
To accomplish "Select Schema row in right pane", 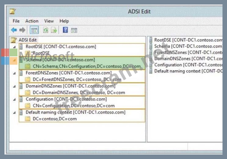I will [x=186, y=46].
